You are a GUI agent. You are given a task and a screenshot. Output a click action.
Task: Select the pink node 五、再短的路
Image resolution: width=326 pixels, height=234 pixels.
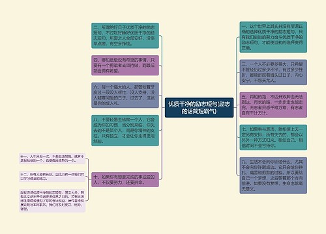click(x=273, y=105)
